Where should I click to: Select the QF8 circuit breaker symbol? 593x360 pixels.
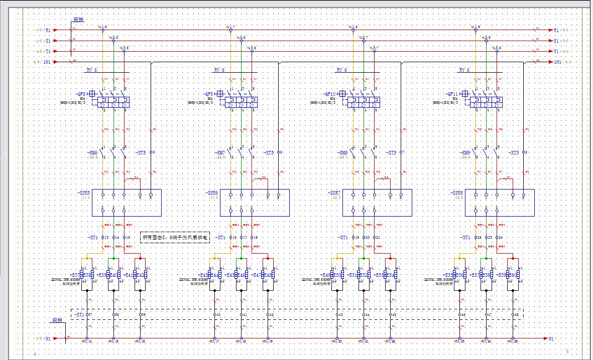(113, 102)
